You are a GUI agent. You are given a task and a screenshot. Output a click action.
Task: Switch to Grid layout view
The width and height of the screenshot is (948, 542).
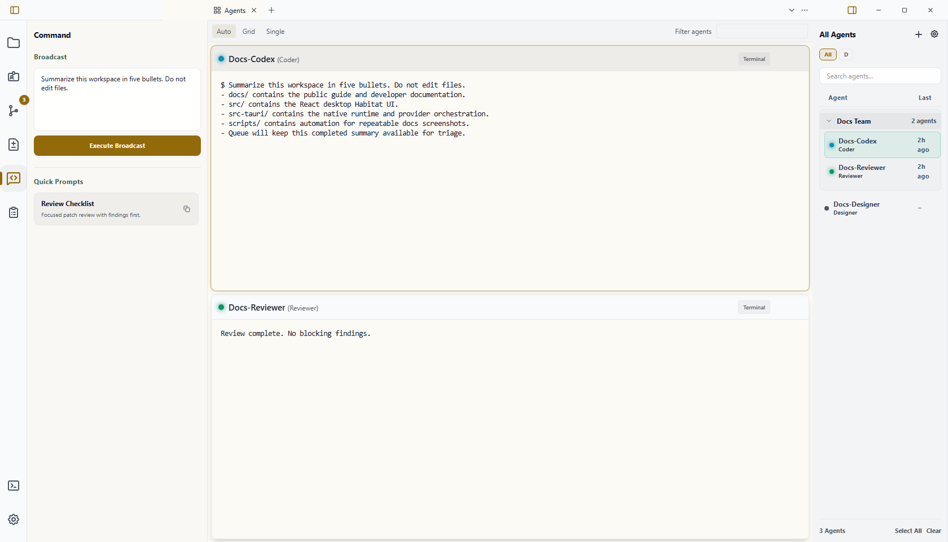(x=249, y=32)
